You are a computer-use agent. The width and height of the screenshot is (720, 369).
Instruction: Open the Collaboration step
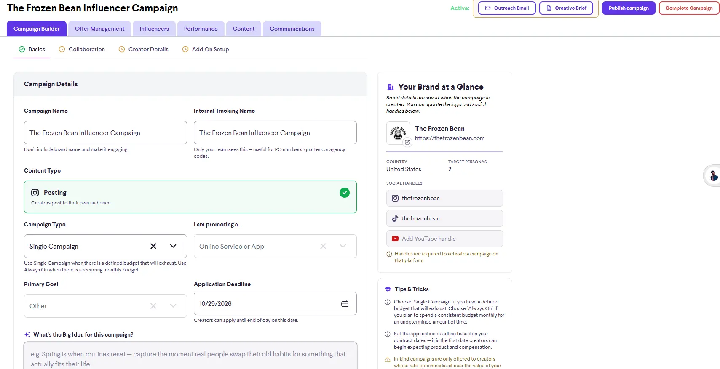pyautogui.click(x=82, y=49)
